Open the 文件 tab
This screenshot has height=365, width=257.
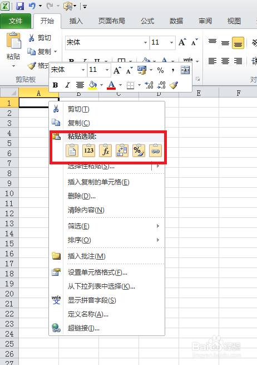tap(16, 21)
